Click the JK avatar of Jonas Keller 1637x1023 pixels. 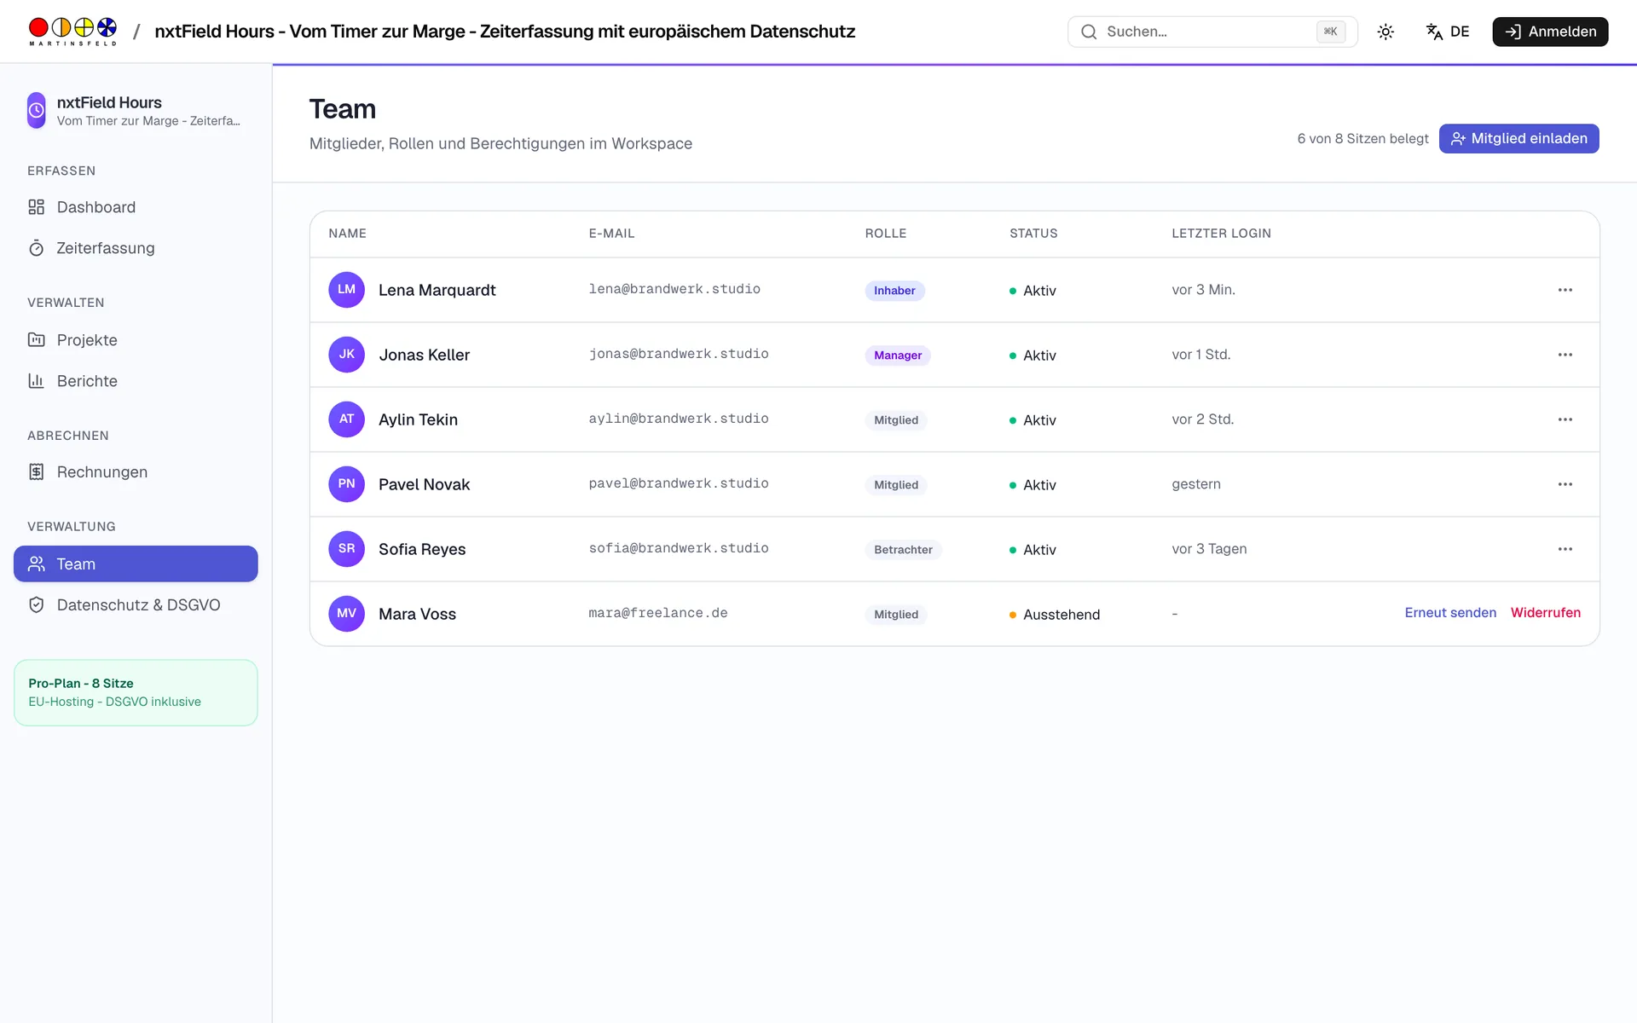tap(347, 355)
